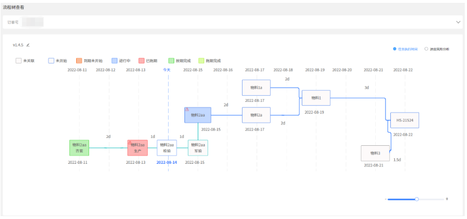Click the warning icon on blue 物料2aa node

click(x=187, y=109)
